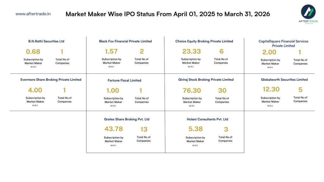Image resolution: width=324 pixels, height=182 pixels.
Task: Click the Holani Consultants Pvt. Ltd heading
Action: 207,119
